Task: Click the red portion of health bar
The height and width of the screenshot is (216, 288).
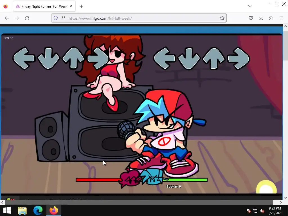Action: pyautogui.click(x=98, y=180)
